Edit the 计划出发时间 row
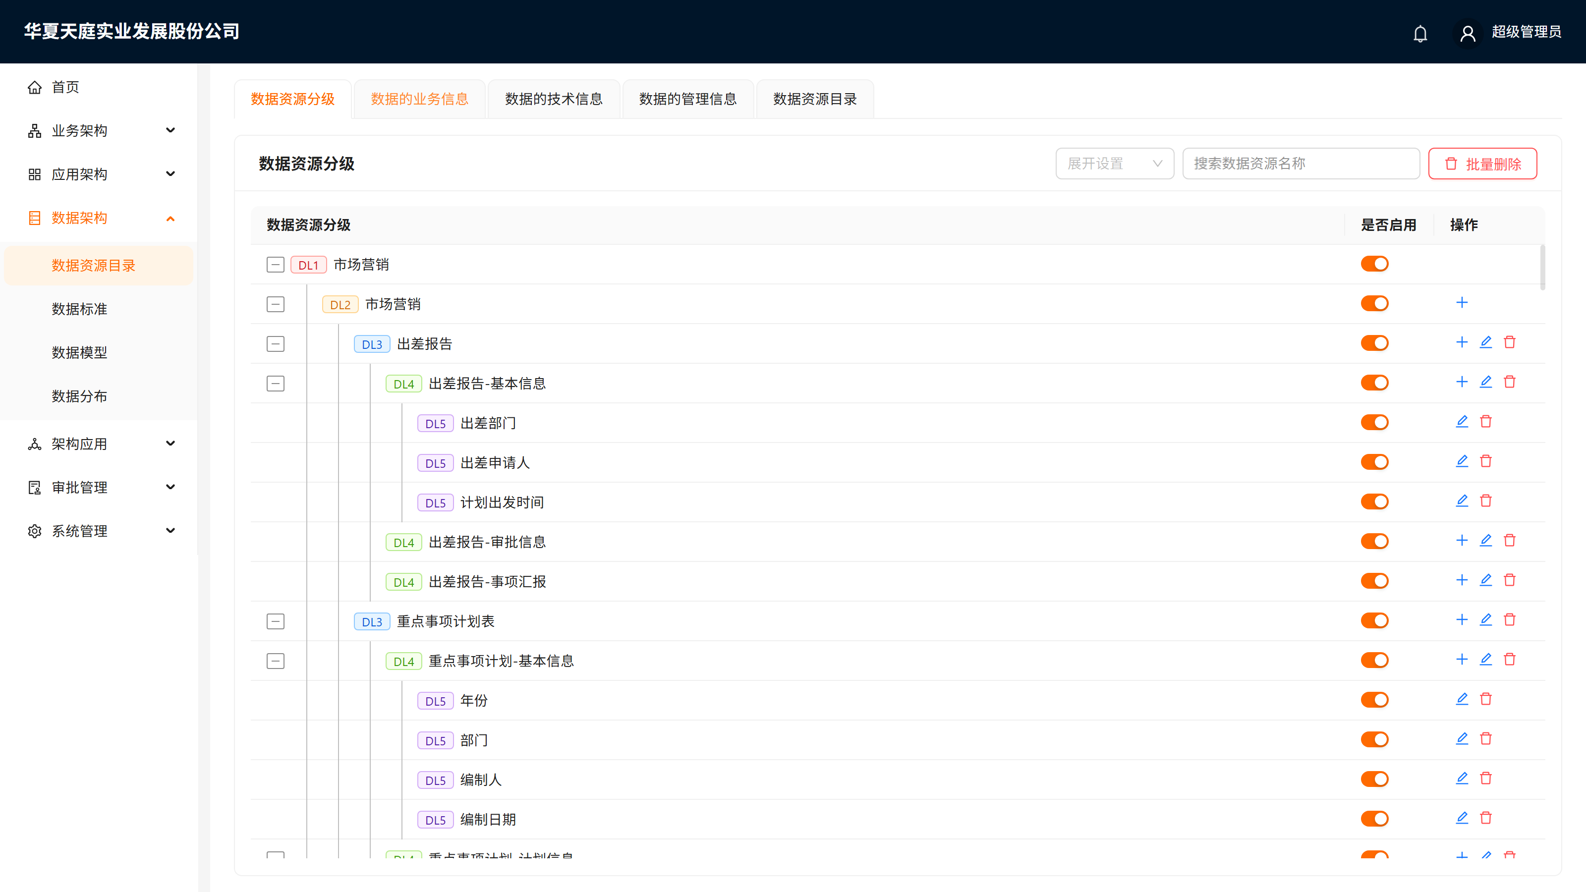The height and width of the screenshot is (892, 1586). 1462,501
